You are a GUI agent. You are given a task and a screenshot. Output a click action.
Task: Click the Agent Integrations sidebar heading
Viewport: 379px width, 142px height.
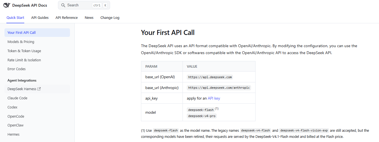pyautogui.click(x=22, y=80)
